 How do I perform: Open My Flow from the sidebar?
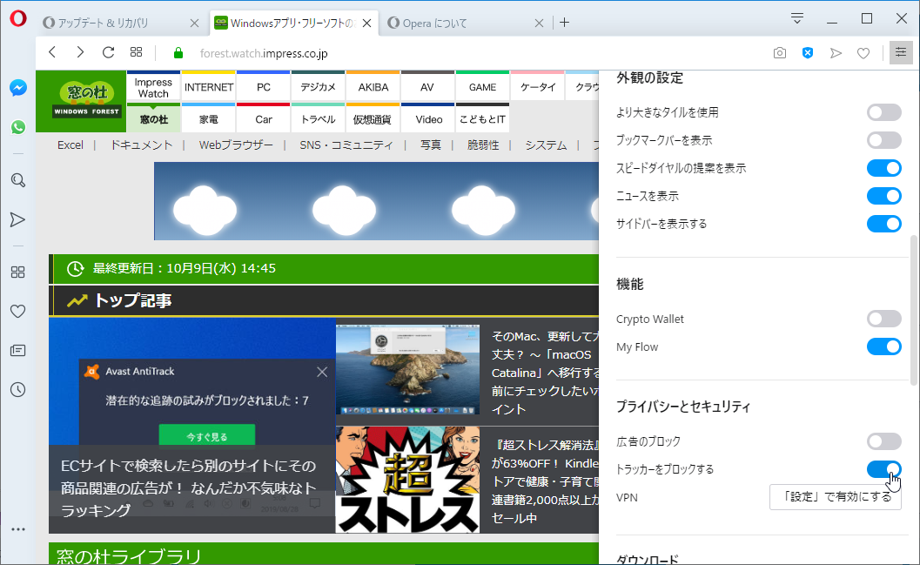(x=18, y=219)
